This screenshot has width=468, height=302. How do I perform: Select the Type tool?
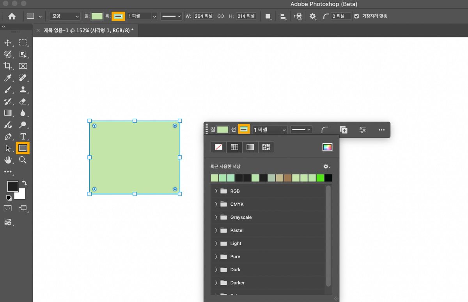click(23, 136)
